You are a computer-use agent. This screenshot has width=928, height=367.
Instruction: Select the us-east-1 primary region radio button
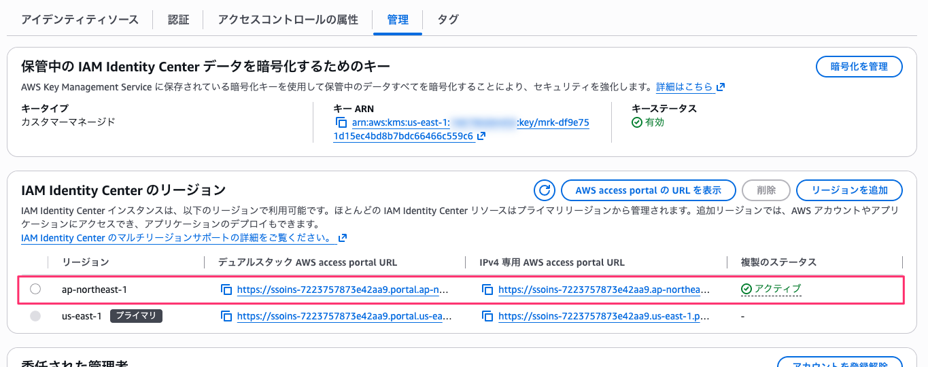click(35, 316)
